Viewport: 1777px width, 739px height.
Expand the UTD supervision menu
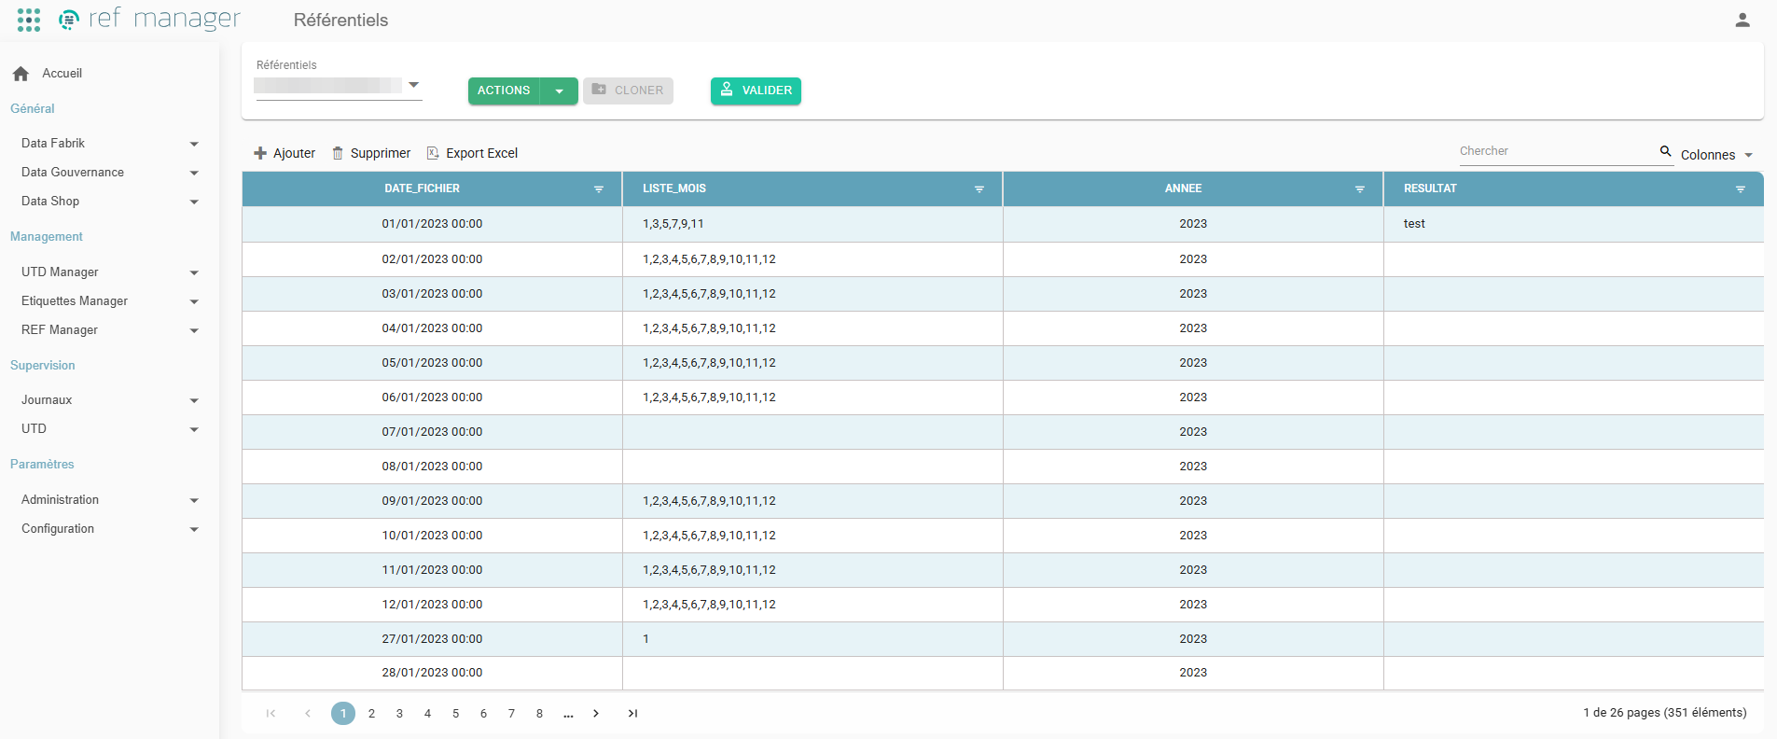109,429
